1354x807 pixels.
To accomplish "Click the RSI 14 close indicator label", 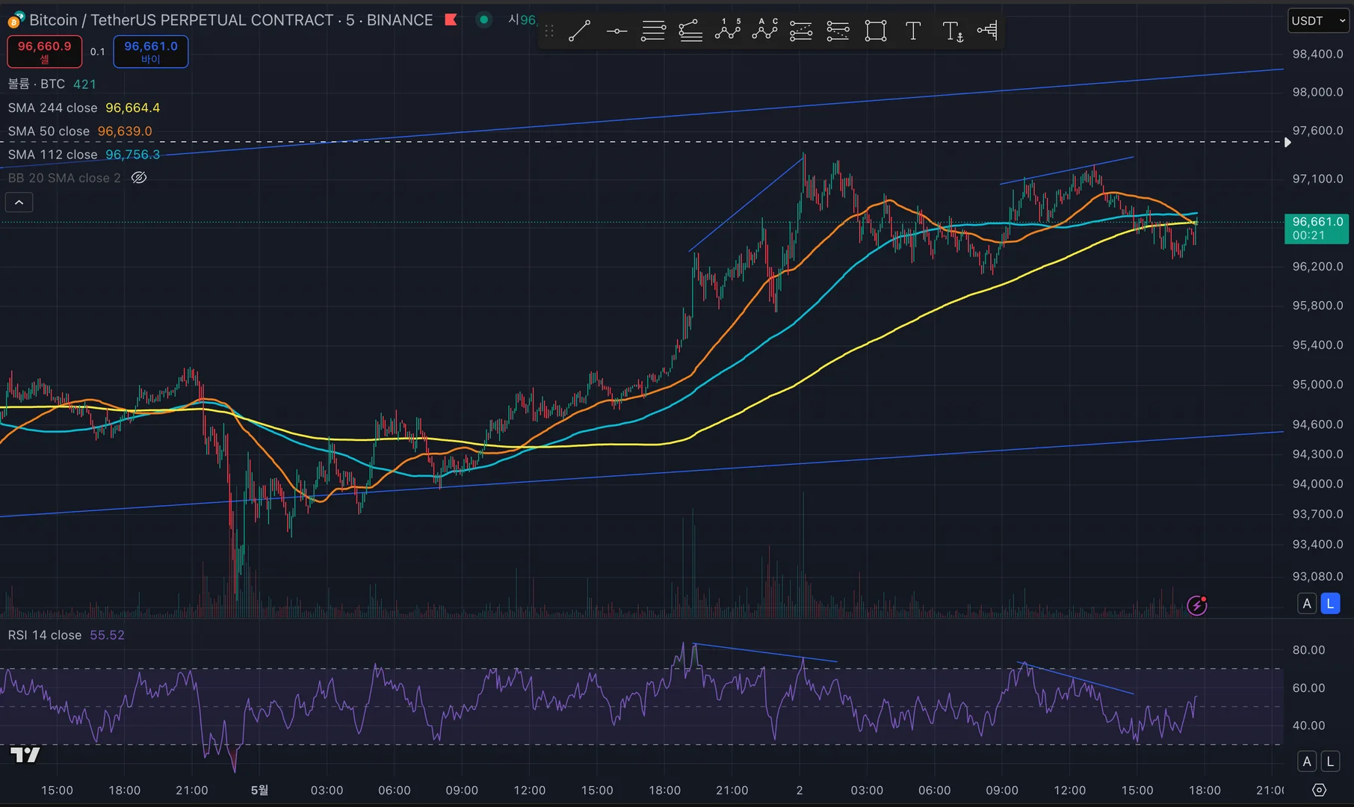I will click(x=45, y=635).
